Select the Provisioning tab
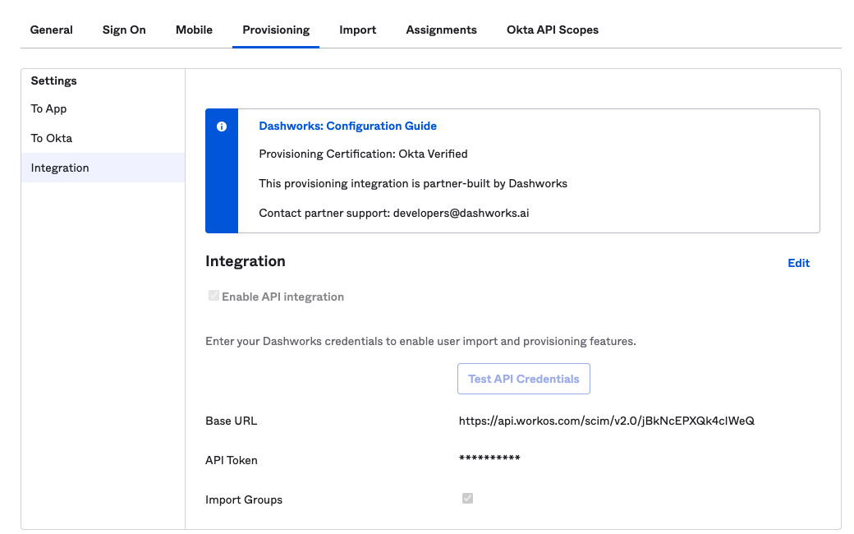854x534 pixels. (x=276, y=30)
